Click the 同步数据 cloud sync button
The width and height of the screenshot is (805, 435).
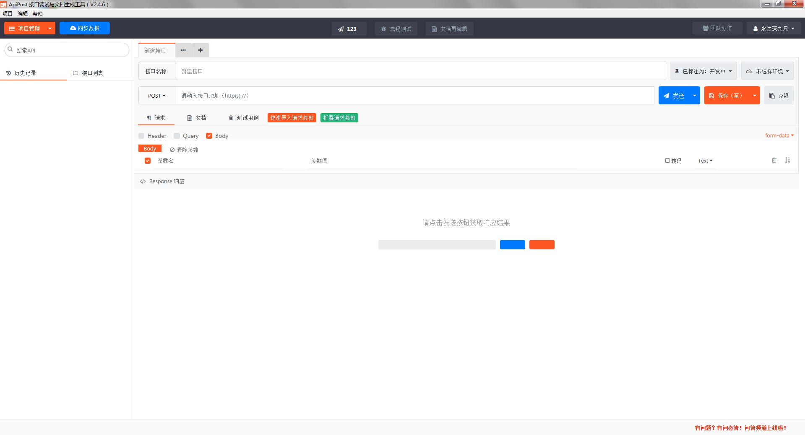coord(85,28)
